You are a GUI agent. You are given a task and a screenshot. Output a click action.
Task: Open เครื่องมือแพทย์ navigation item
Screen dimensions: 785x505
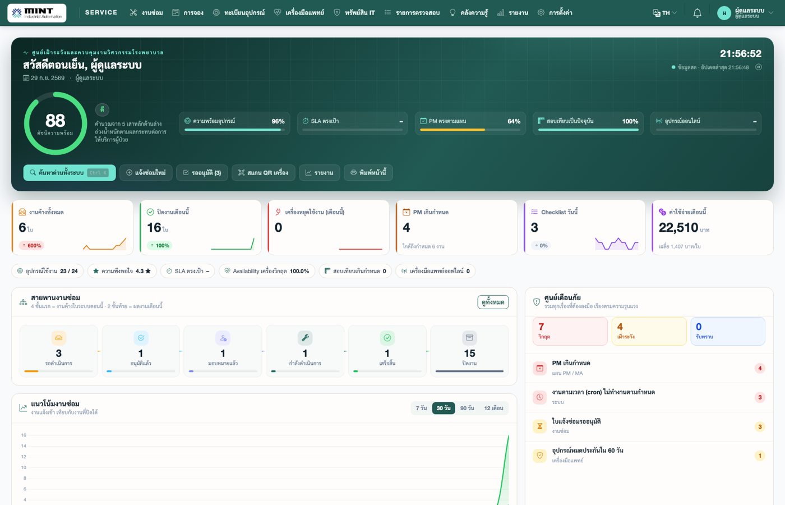pos(299,13)
